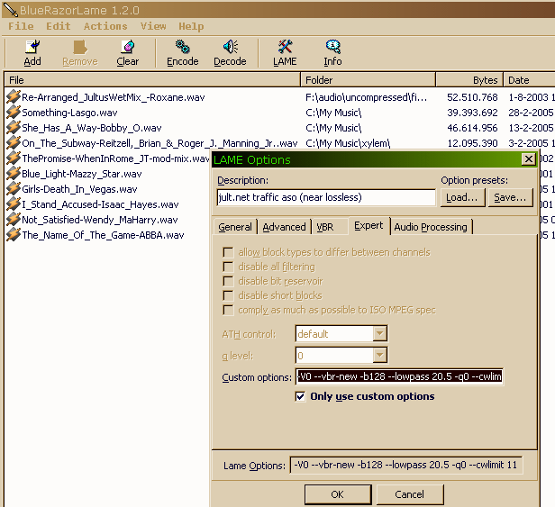555x507 pixels.
Task: Sort by the Folder column header
Action: (368, 80)
